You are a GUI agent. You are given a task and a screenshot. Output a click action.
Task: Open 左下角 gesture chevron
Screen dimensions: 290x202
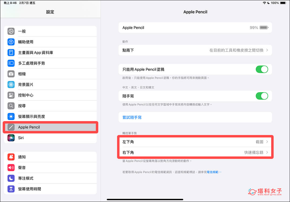coord(267,142)
